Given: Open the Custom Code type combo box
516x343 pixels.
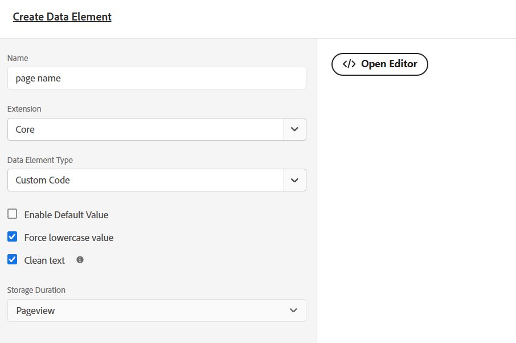Looking at the screenshot, I should tap(145, 180).
